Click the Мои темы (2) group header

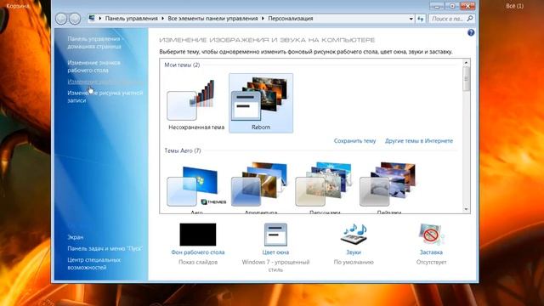(x=182, y=65)
